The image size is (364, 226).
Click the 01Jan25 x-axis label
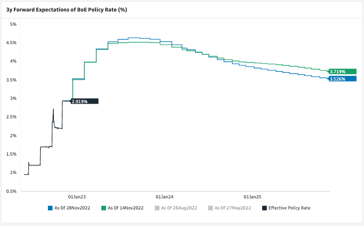(252, 196)
